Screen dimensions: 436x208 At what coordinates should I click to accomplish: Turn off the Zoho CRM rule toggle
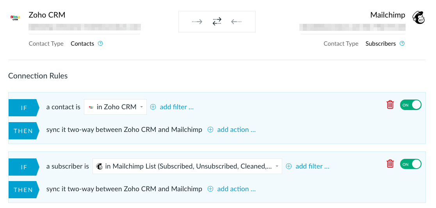411,105
